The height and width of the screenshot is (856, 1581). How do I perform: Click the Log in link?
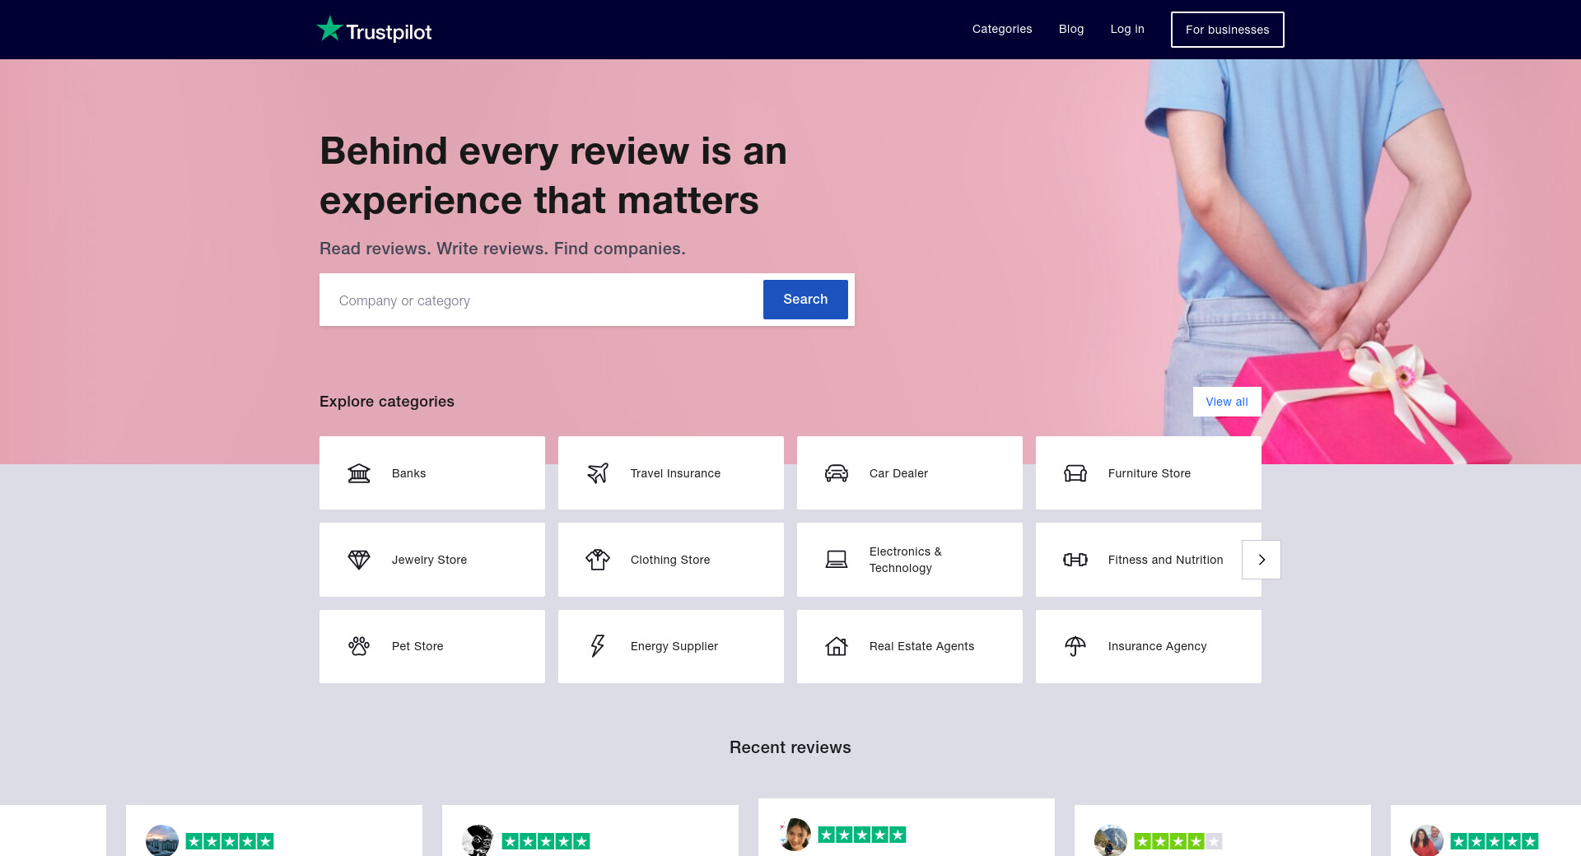pos(1127,29)
